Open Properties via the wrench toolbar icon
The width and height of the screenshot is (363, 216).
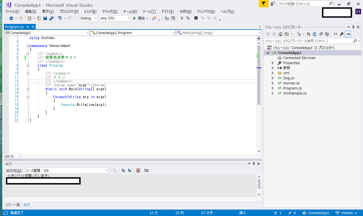342,34
